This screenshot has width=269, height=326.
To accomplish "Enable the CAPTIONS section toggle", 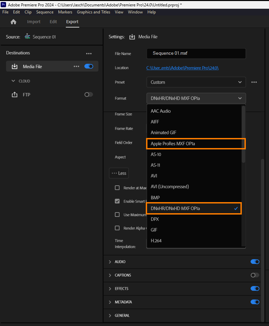I will click(255, 275).
